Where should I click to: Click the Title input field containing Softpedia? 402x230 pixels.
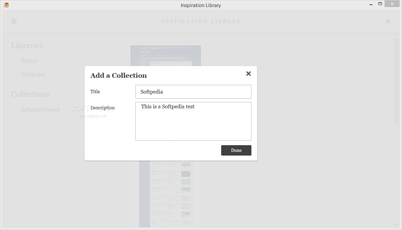click(x=193, y=92)
